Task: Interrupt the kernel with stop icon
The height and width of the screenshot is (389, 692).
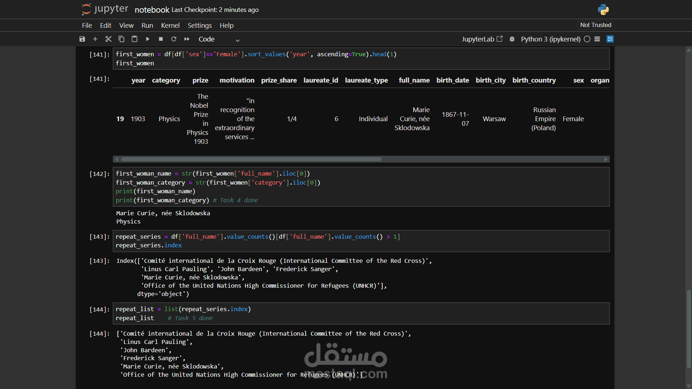Action: point(161,39)
